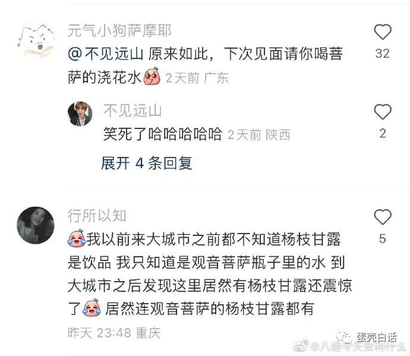
Task: Expand 展开 4 条回复 replies
Action: [147, 163]
